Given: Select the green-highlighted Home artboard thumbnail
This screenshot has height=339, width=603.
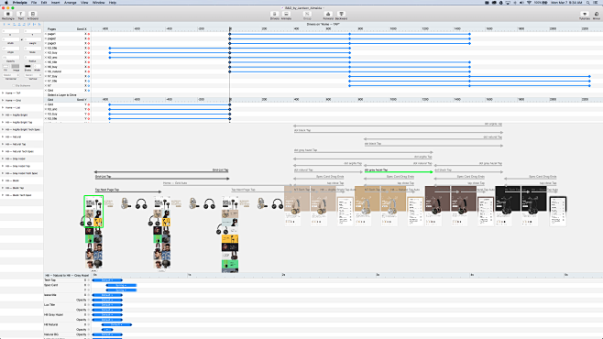Looking at the screenshot, I should pos(93,212).
